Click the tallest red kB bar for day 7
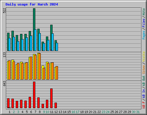The image size is (147, 115). click(34, 95)
